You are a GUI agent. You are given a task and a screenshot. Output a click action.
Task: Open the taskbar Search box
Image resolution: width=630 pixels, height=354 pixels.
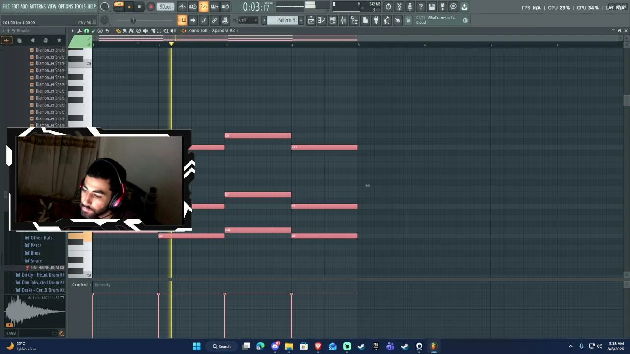[x=221, y=346]
